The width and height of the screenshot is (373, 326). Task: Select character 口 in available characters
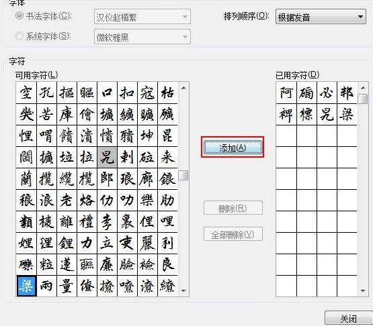coord(107,93)
